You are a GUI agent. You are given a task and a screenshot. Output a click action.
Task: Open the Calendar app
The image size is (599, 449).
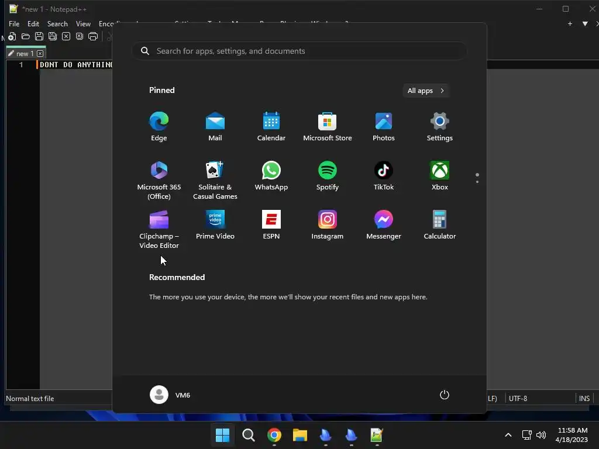tap(271, 126)
